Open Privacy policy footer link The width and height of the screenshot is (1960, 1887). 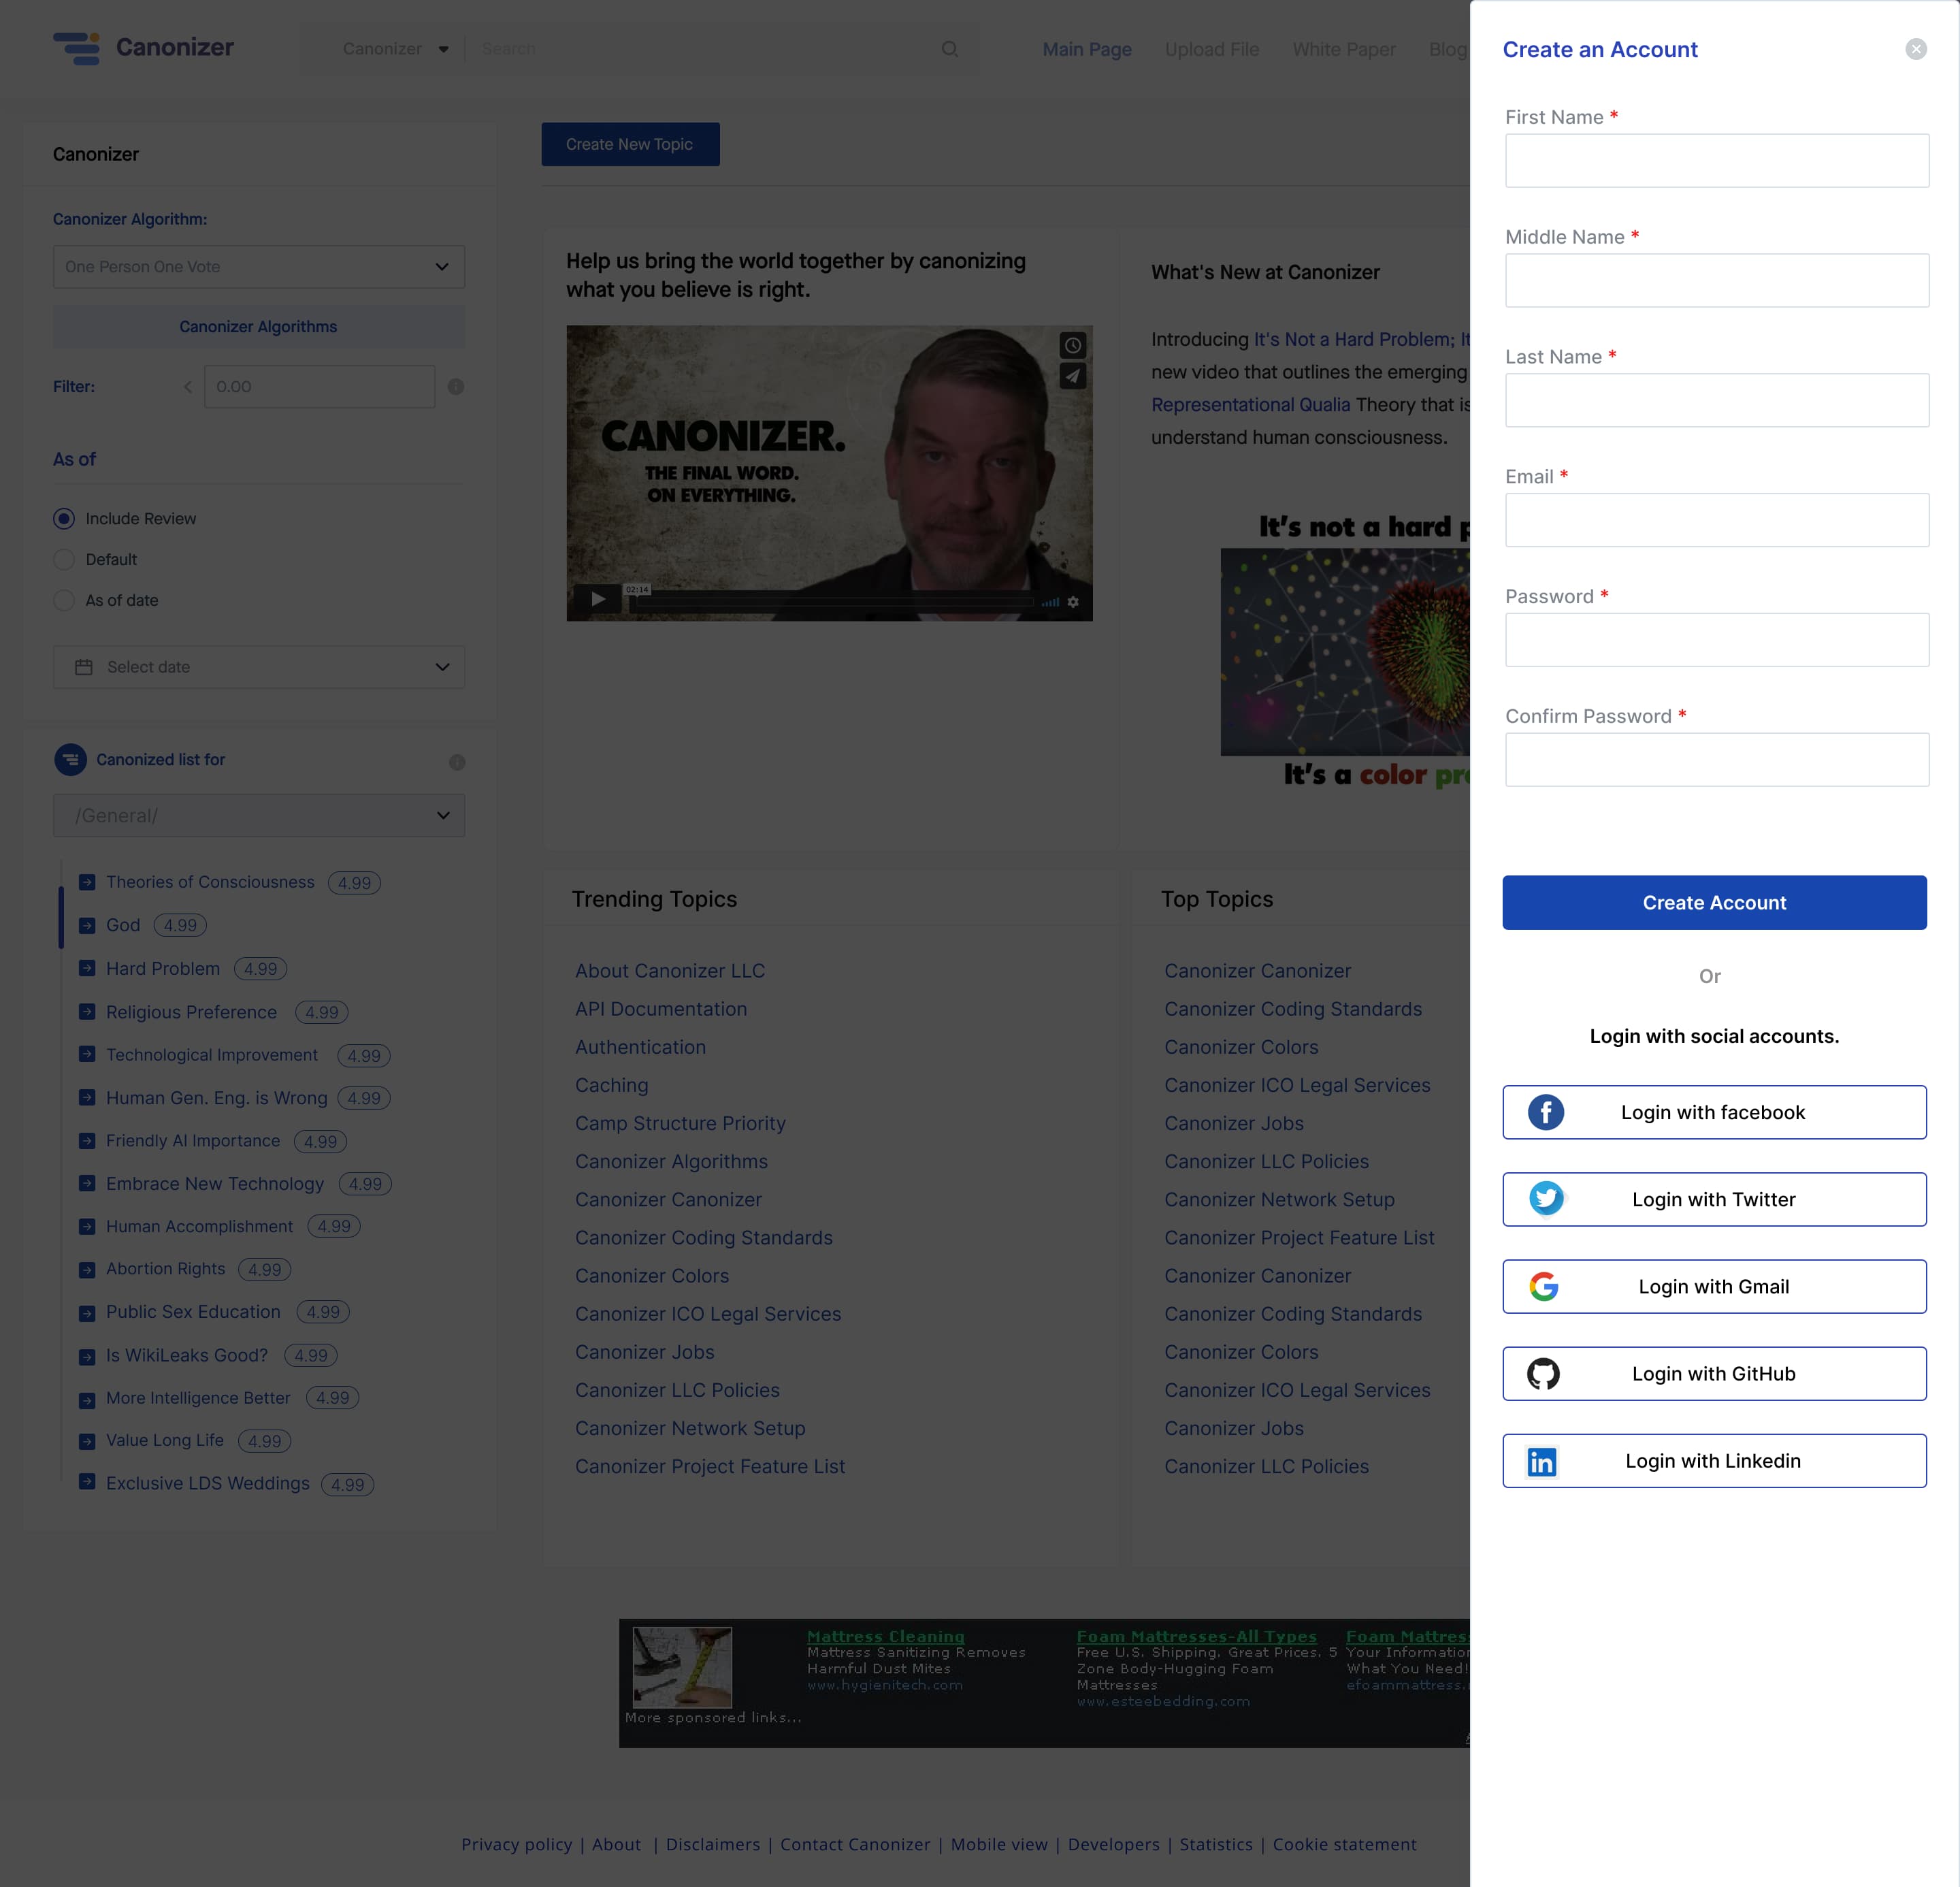[516, 1844]
